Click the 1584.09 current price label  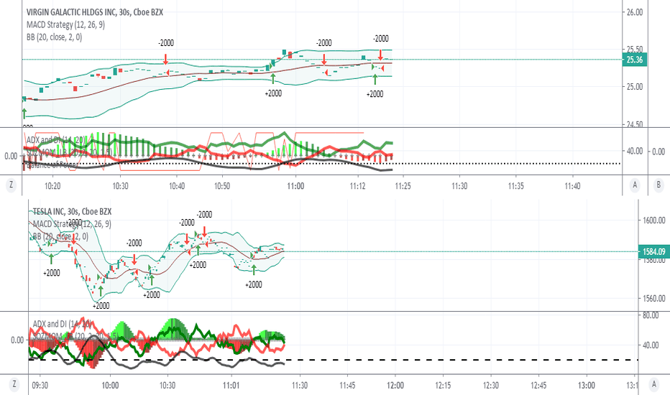pyautogui.click(x=653, y=252)
